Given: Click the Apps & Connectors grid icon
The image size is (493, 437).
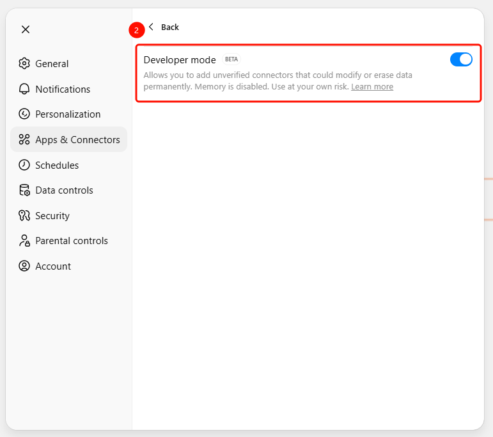Looking at the screenshot, I should click(x=24, y=139).
